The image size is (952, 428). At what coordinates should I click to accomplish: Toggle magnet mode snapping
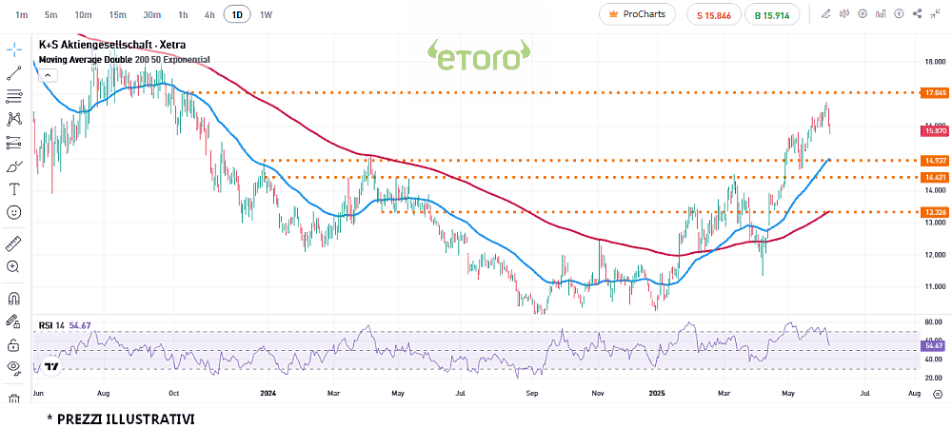point(14,298)
